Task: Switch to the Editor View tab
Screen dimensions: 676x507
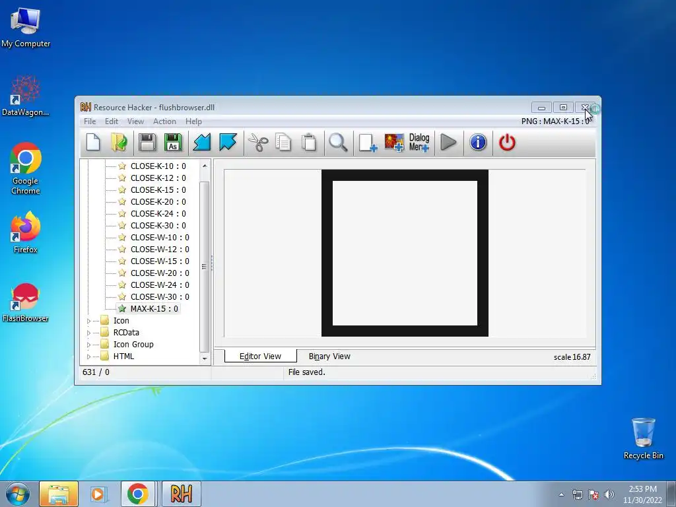Action: (260, 356)
